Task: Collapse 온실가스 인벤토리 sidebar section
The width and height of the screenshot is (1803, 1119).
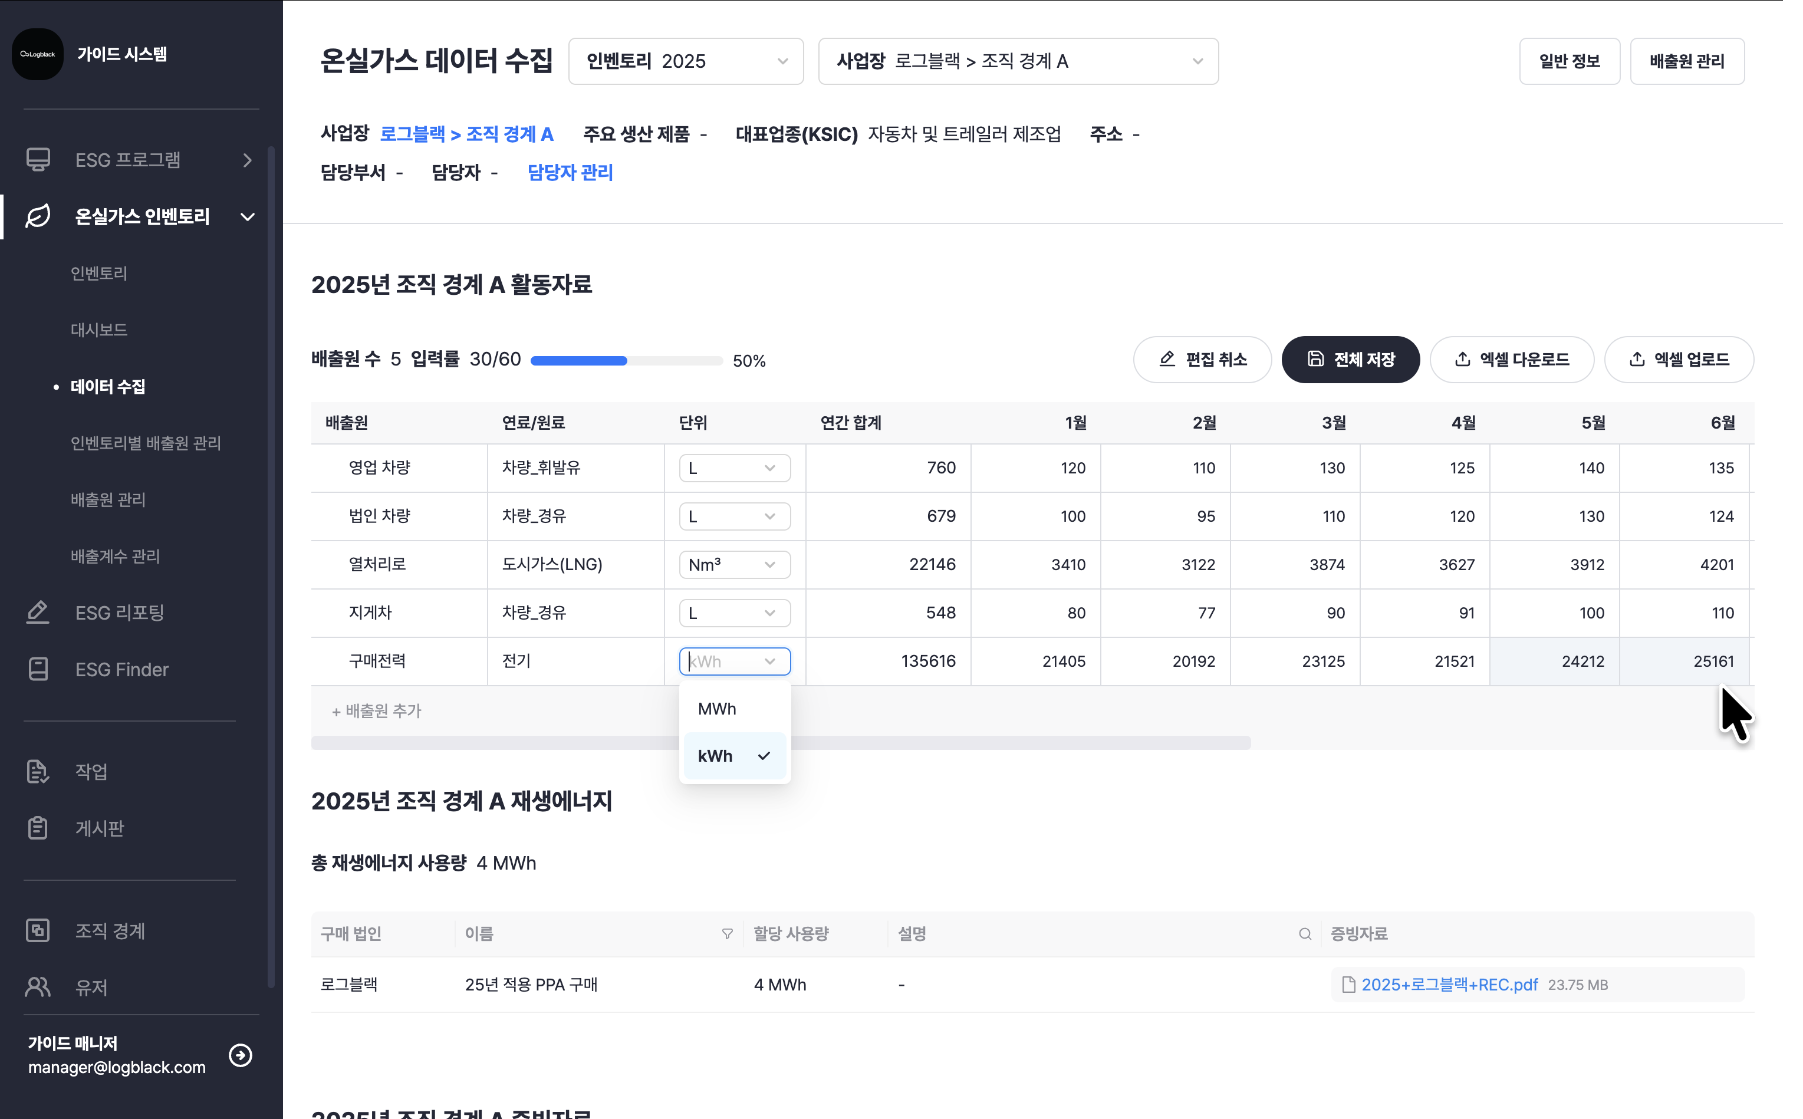Action: tap(248, 217)
